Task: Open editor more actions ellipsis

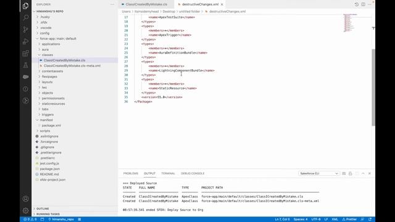Action: click(369, 4)
